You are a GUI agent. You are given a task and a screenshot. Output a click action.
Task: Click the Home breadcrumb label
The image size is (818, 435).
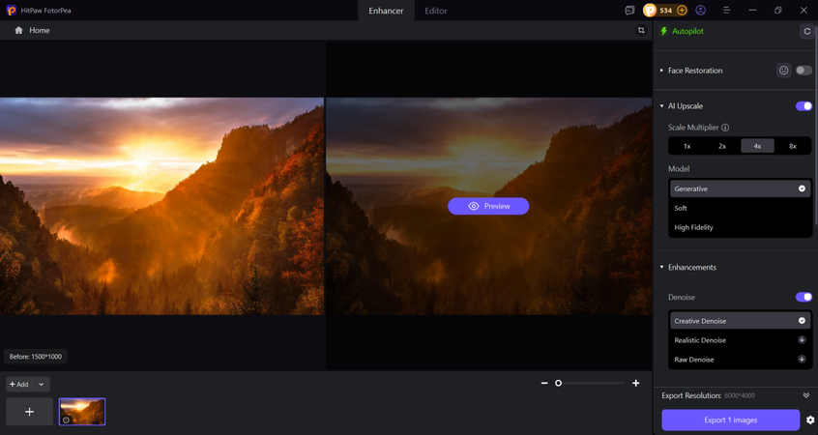39,30
